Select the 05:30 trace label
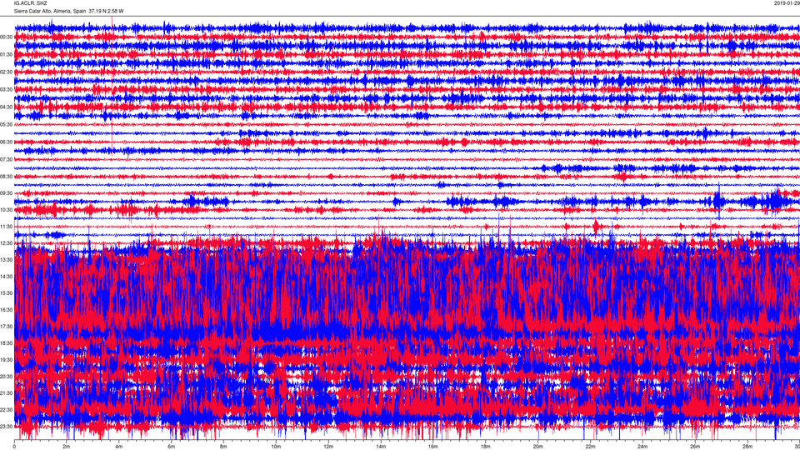 (x=6, y=124)
